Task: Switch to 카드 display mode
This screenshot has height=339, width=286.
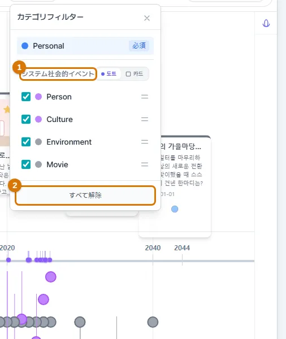Action: point(135,74)
